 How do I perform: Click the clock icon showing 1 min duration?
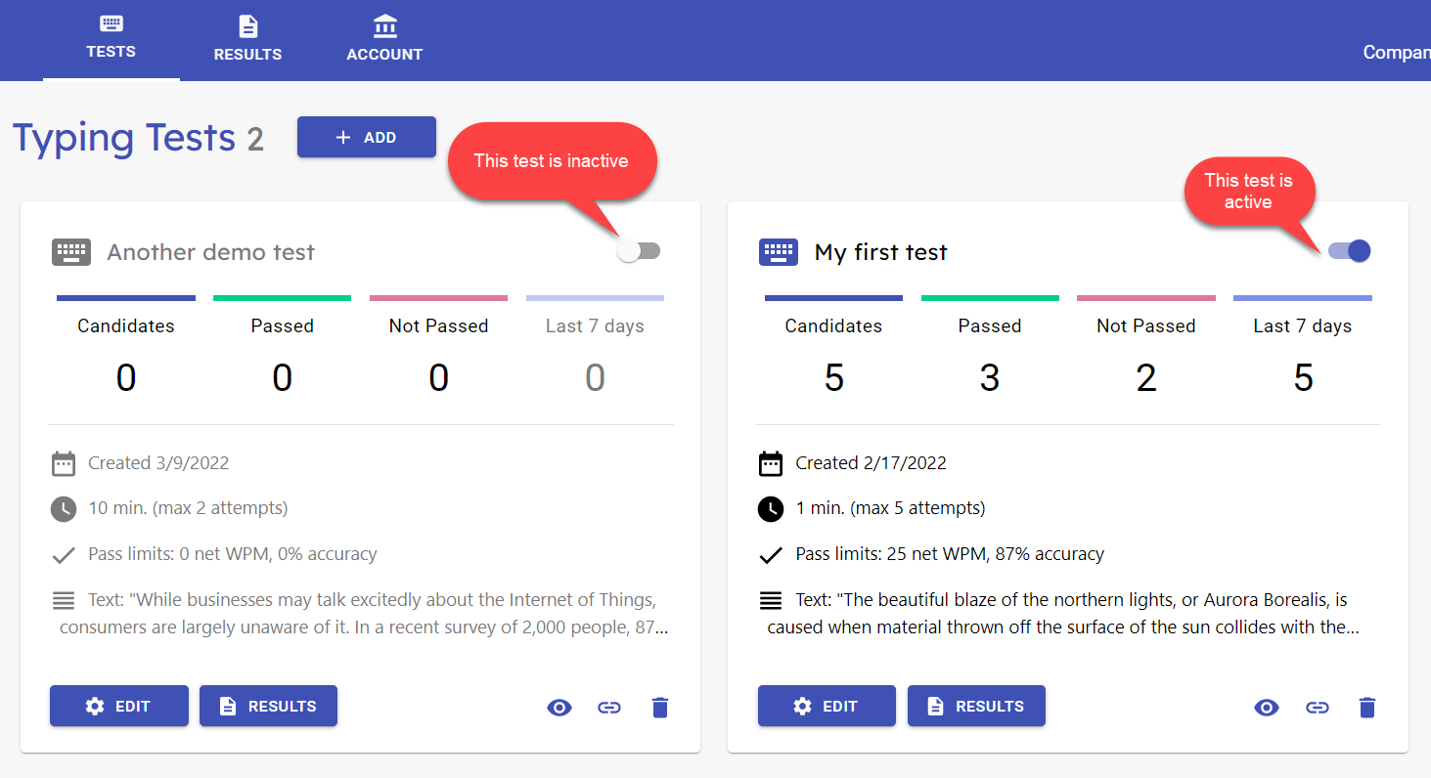pyautogui.click(x=770, y=508)
